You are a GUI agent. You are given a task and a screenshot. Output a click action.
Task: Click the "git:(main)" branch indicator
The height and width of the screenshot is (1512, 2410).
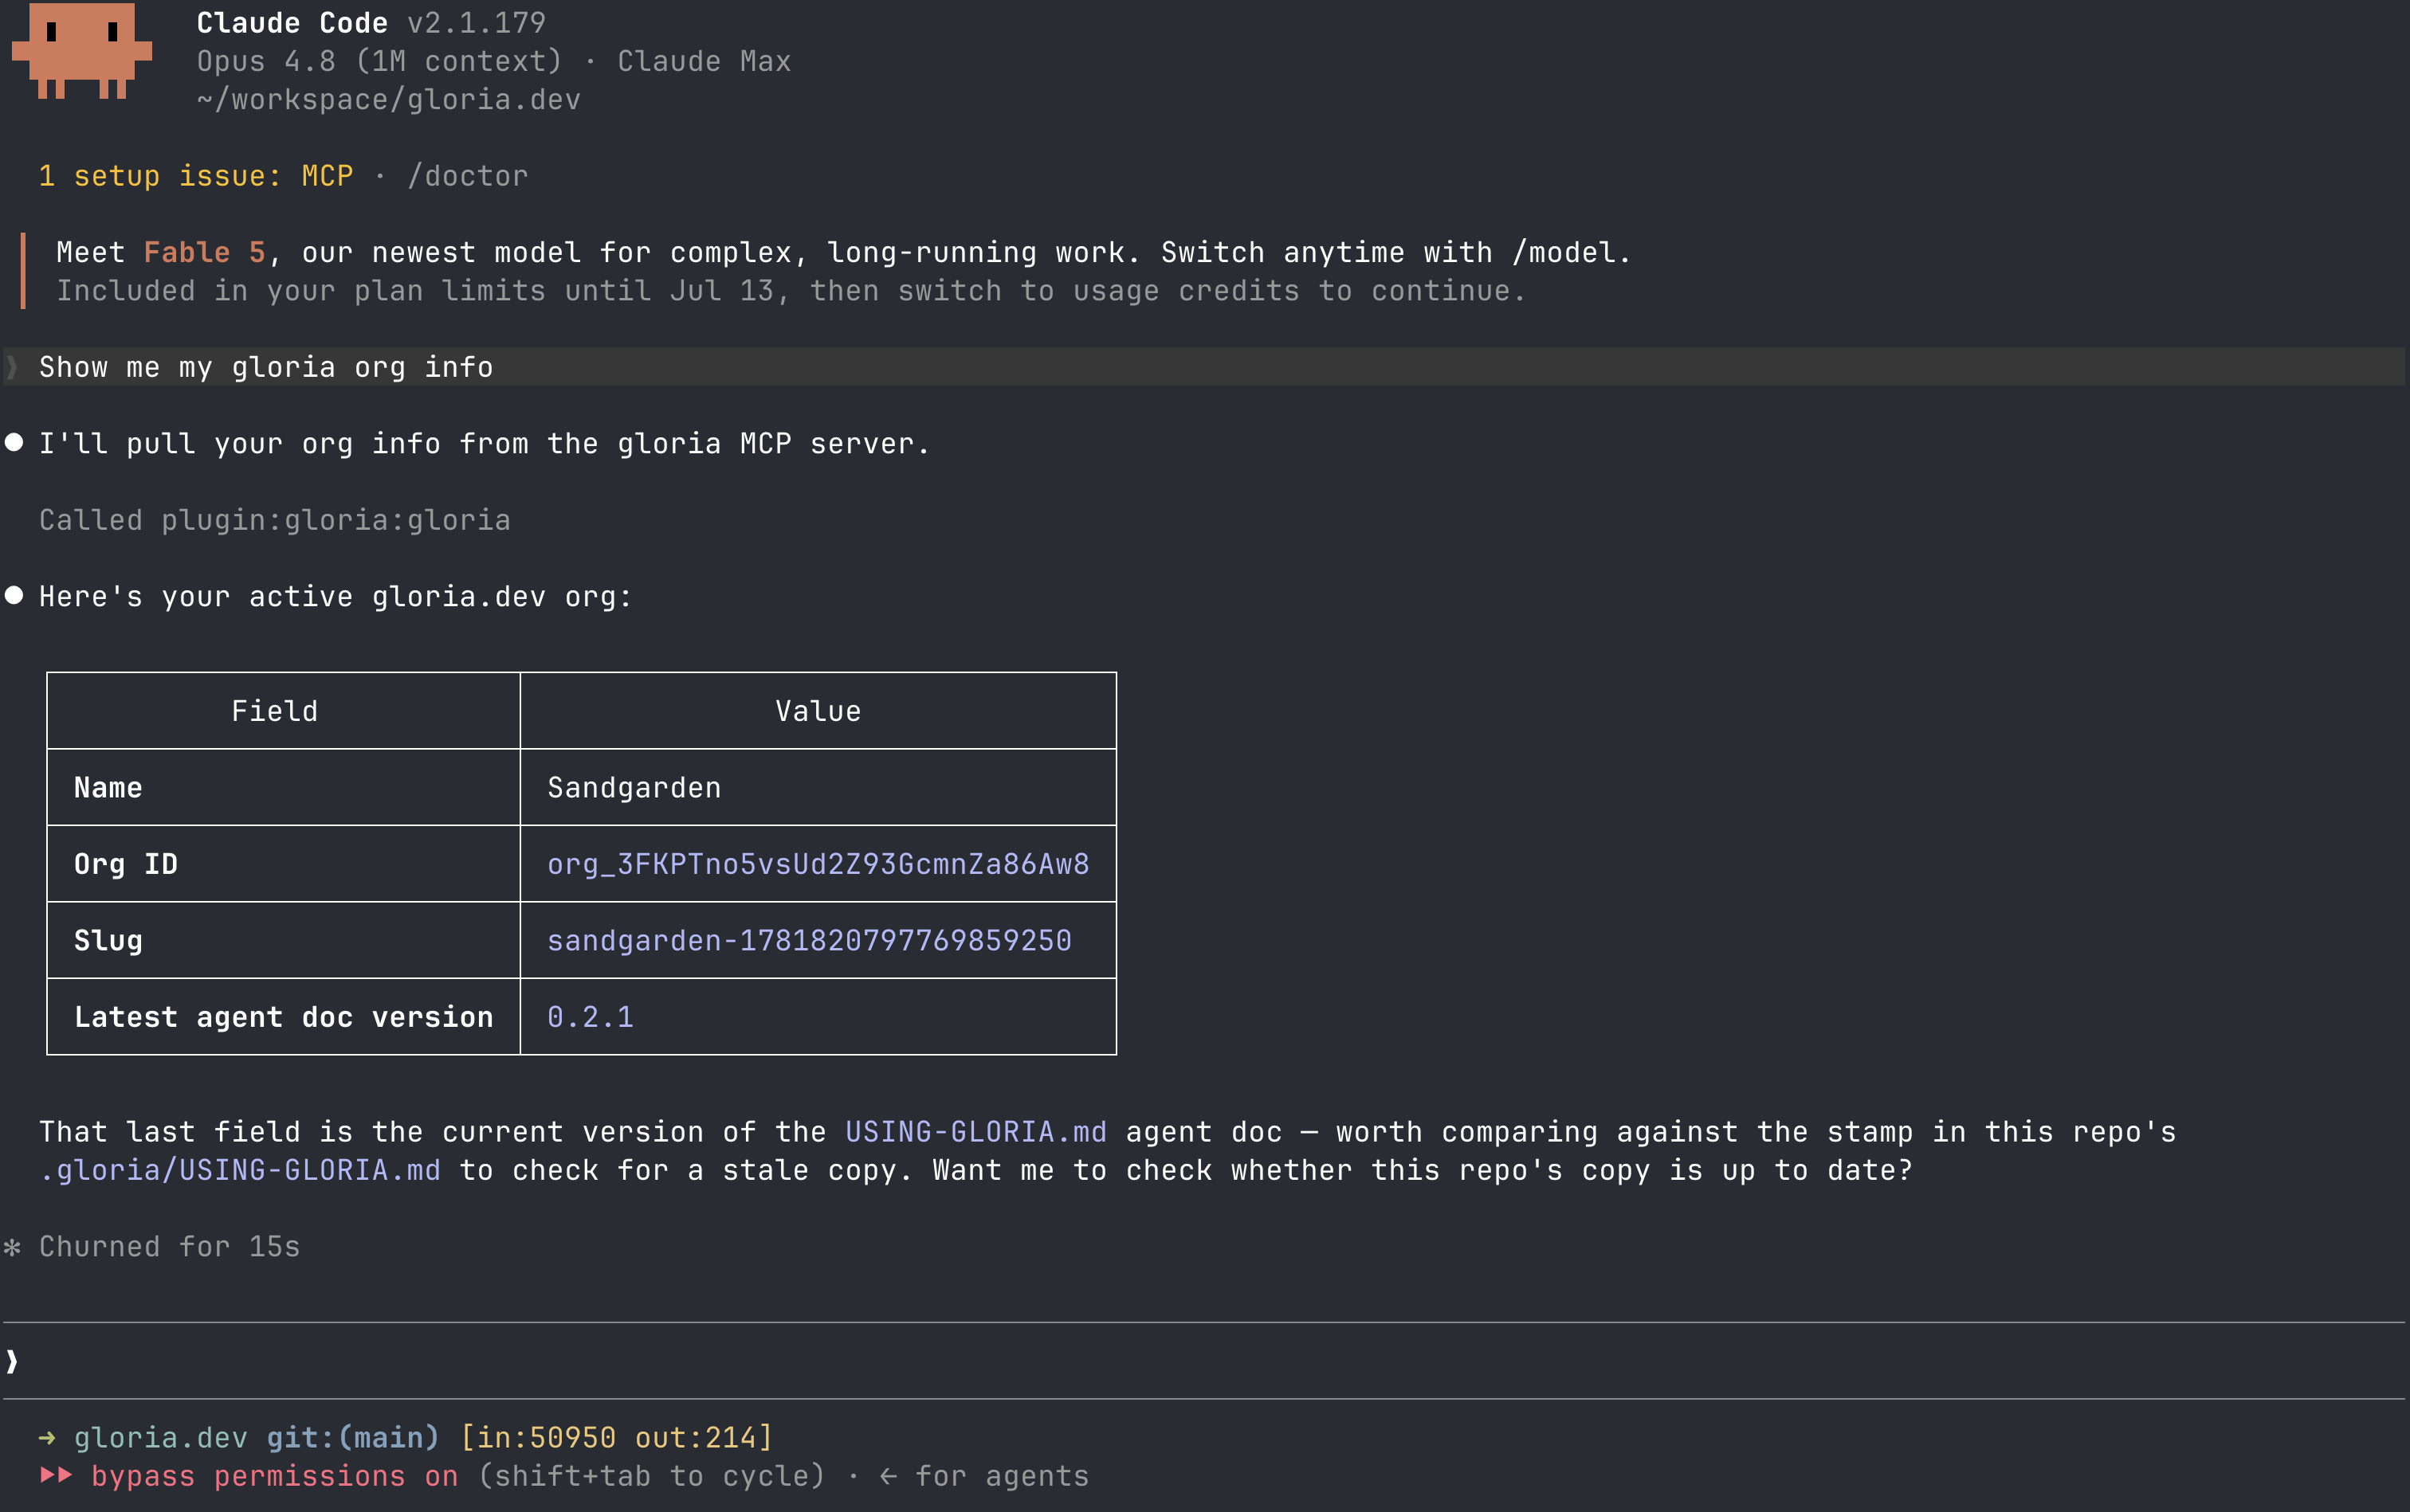pyautogui.click(x=352, y=1438)
